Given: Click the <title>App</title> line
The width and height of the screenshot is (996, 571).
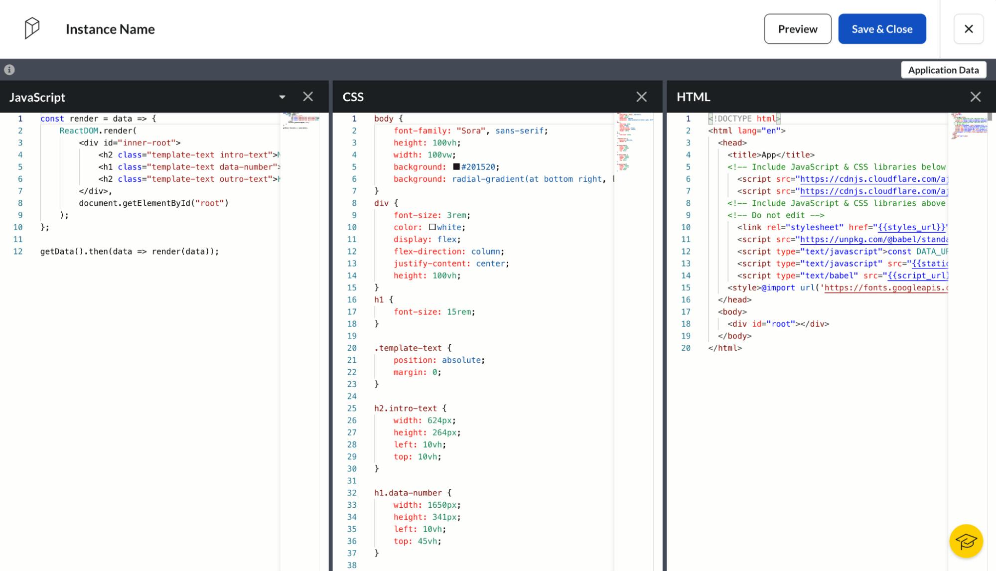Looking at the screenshot, I should coord(771,155).
